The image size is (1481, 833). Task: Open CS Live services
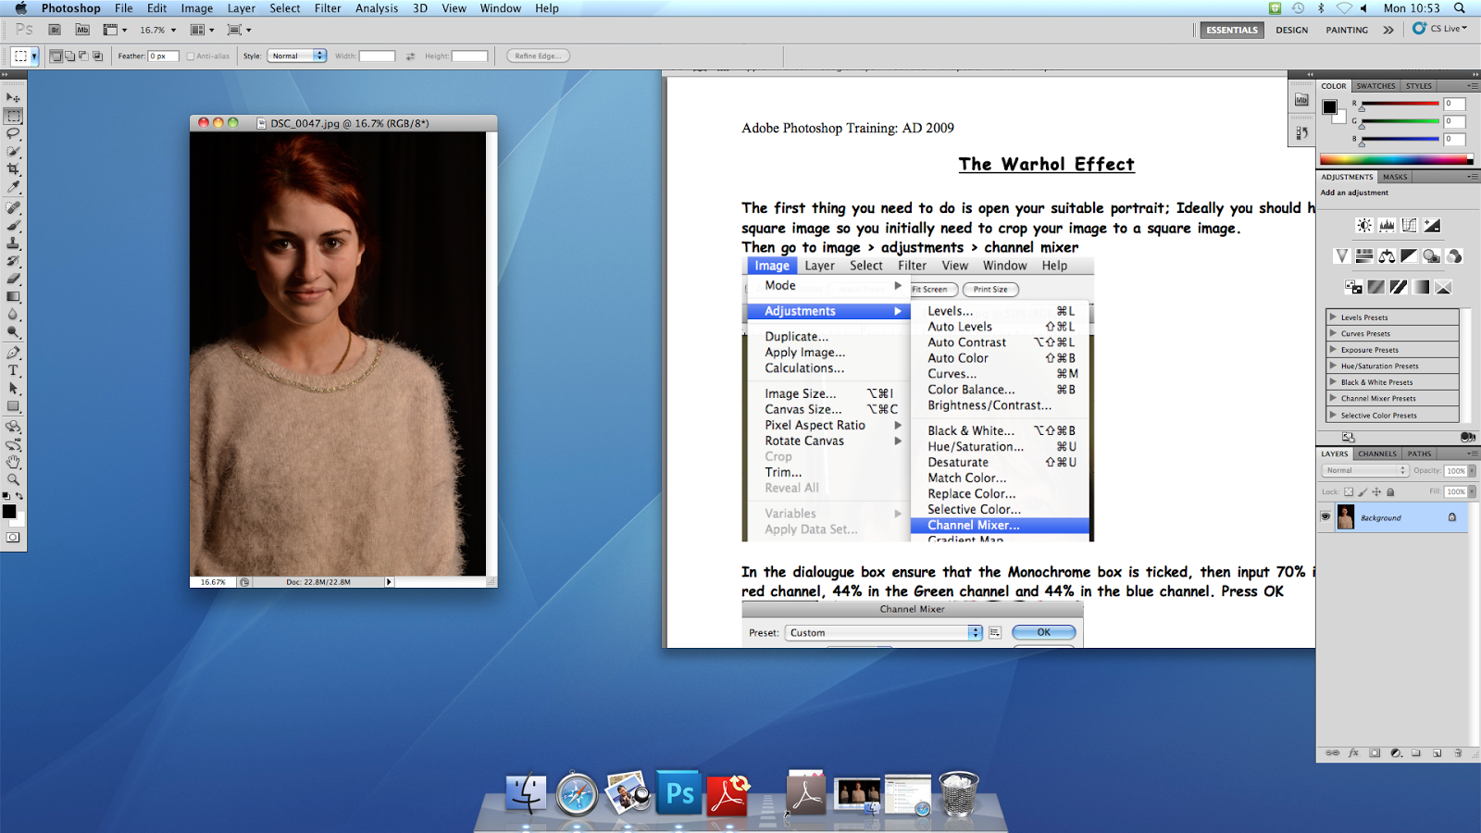click(1439, 29)
